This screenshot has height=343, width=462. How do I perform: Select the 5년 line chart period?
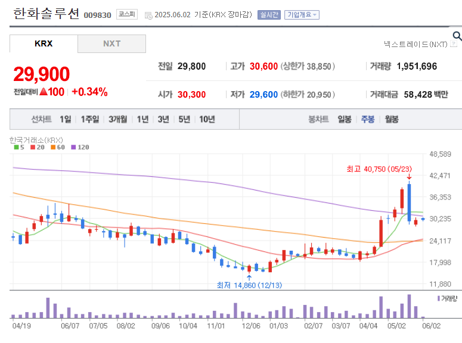pos(184,119)
